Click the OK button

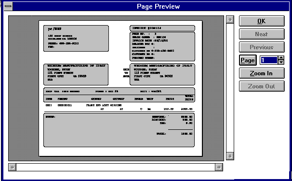pos(262,21)
